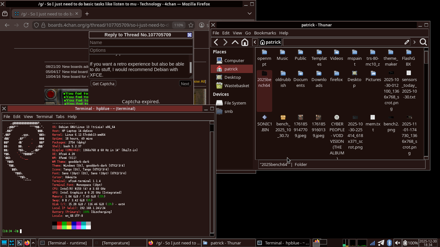This screenshot has width=440, height=247.
Task: Select the FlashGBX folder
Action: tap(408, 58)
